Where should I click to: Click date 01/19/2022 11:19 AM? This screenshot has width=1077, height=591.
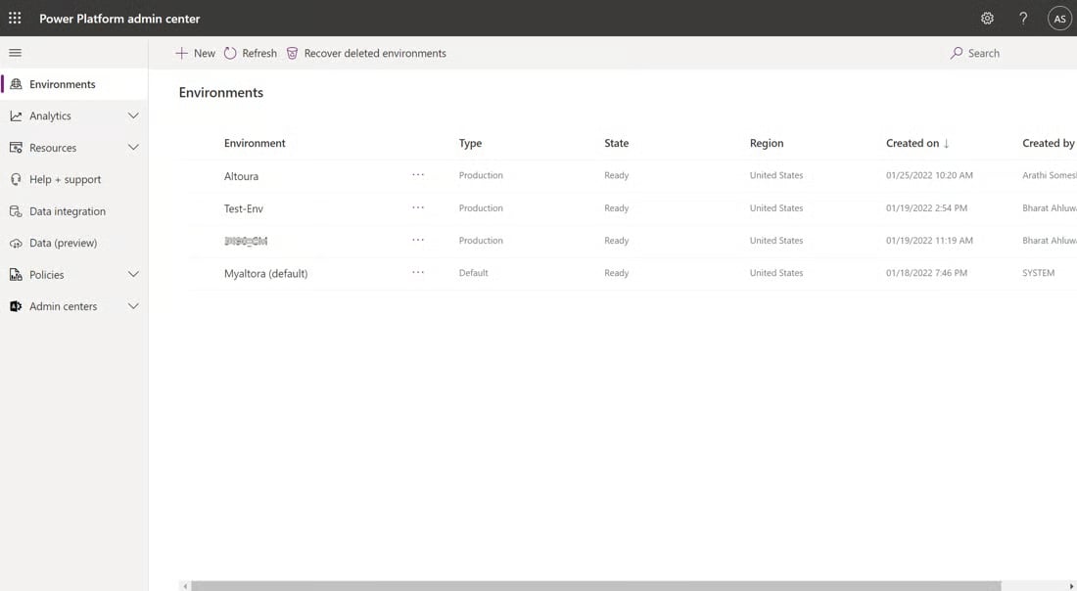point(929,241)
